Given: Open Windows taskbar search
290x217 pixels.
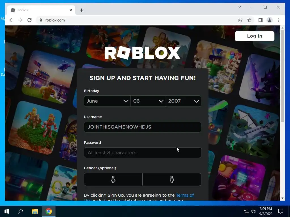Looking at the screenshot, I should 20,211.
